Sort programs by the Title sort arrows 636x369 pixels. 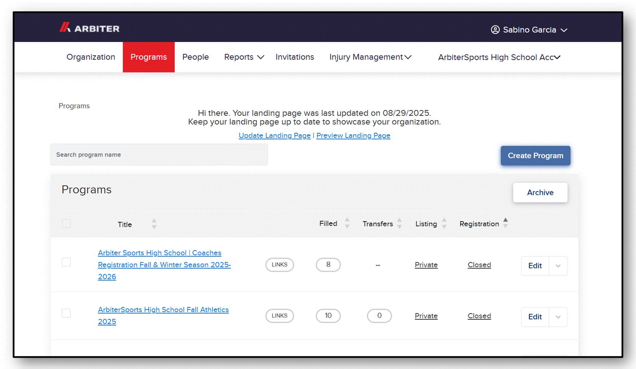click(x=154, y=224)
